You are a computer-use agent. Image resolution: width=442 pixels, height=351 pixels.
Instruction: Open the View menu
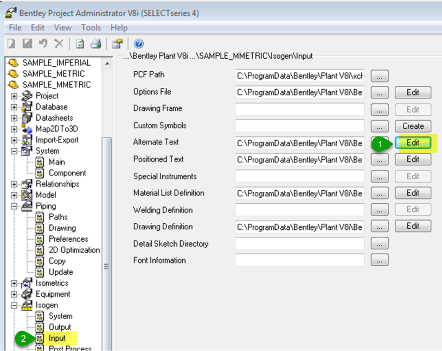tap(62, 28)
